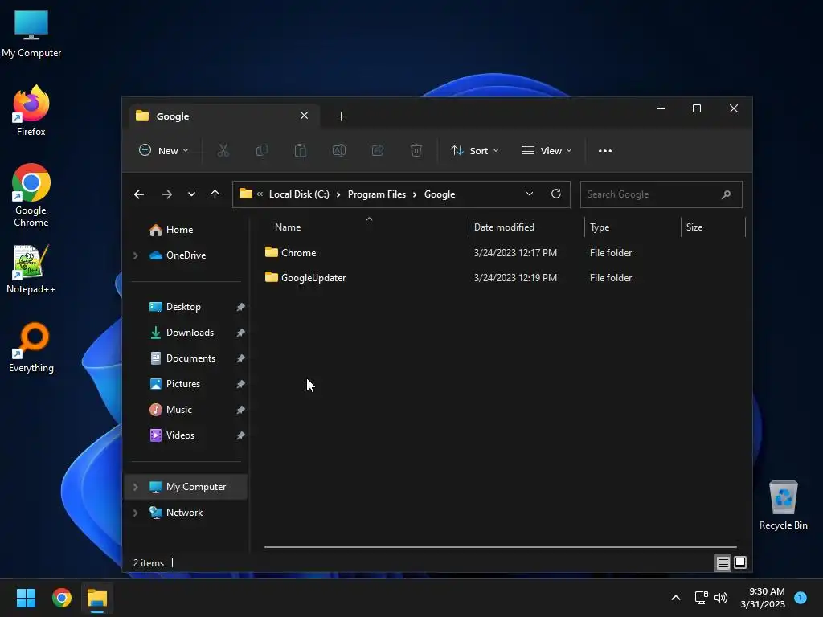Select the Google tab
This screenshot has height=617, width=823.
point(225,116)
